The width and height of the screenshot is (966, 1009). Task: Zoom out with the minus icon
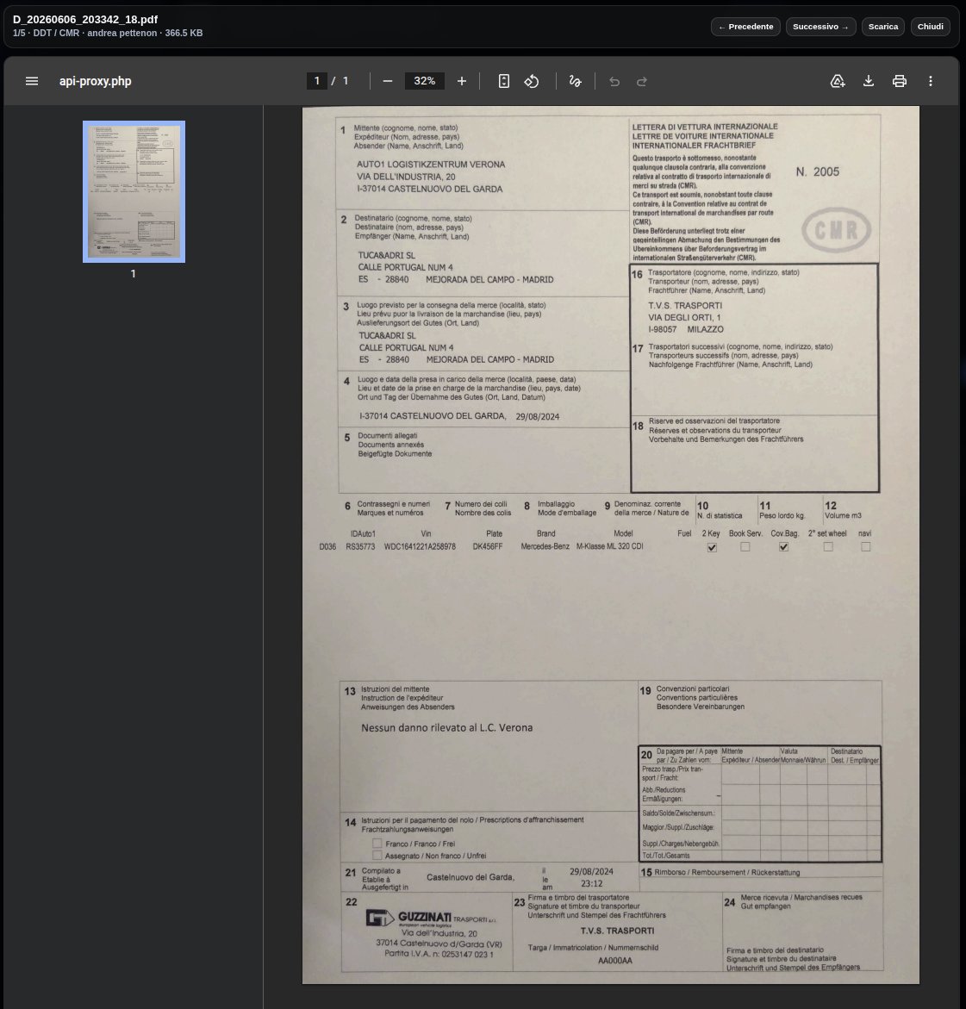[x=388, y=81]
